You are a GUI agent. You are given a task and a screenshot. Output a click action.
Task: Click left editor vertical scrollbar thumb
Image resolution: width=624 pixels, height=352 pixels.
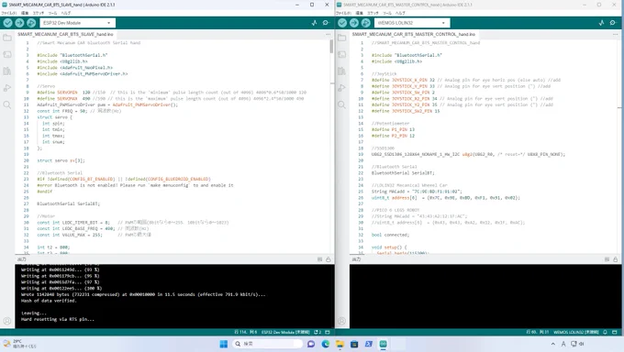click(x=331, y=47)
